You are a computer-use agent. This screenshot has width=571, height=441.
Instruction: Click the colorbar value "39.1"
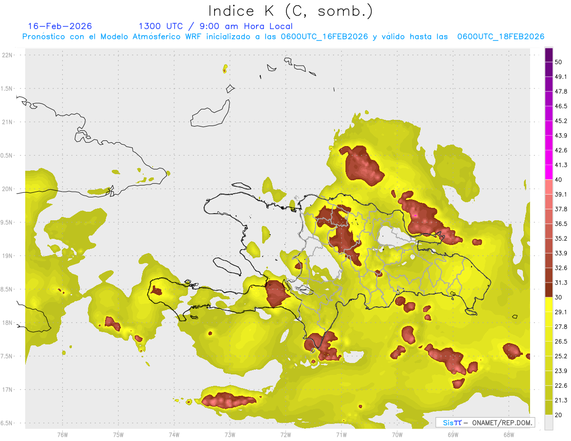tap(561, 194)
